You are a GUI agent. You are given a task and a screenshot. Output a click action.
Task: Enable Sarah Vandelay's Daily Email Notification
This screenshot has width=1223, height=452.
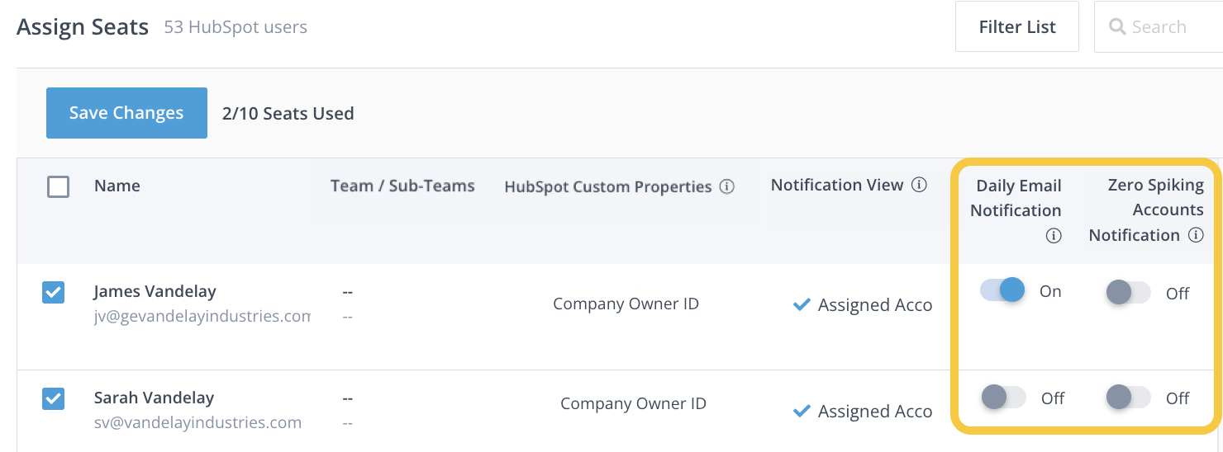(x=1002, y=398)
